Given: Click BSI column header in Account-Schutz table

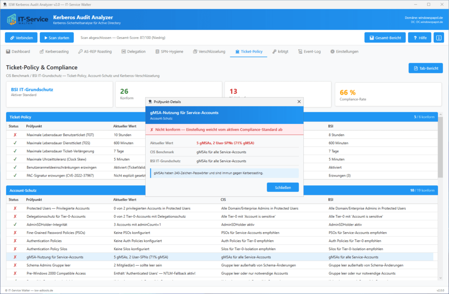Looking at the screenshot, I should pyautogui.click(x=331, y=199).
